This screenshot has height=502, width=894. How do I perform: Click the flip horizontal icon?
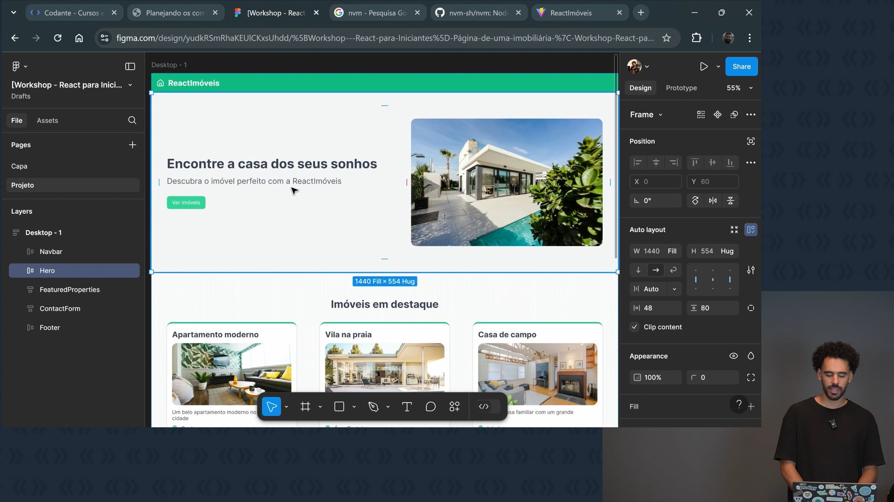[x=713, y=201]
